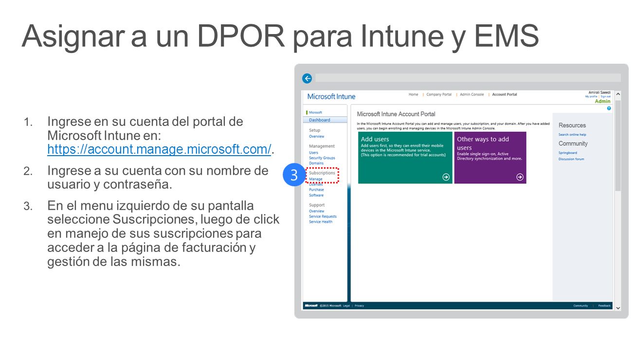This screenshot has width=635, height=357.
Task: Click the scrollbar down arrow
Action: (618, 307)
